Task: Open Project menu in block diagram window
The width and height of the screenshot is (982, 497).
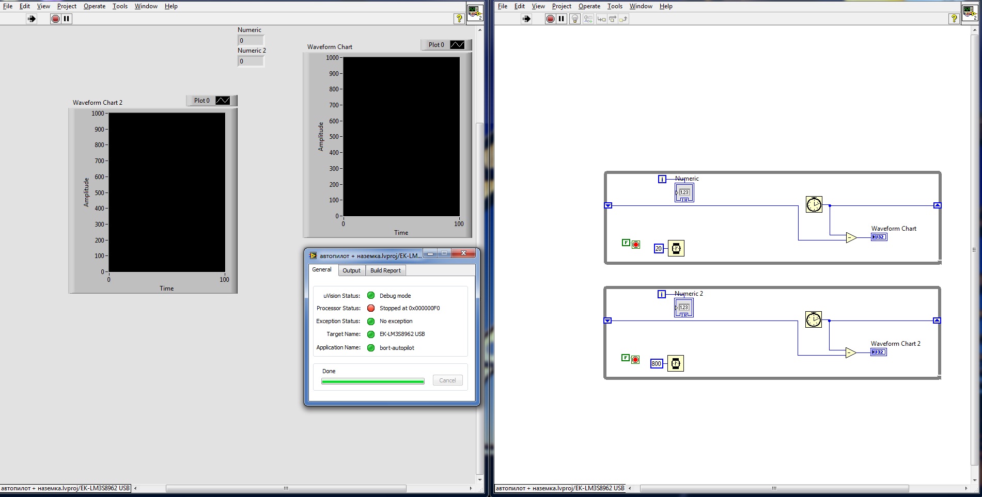Action: (562, 6)
